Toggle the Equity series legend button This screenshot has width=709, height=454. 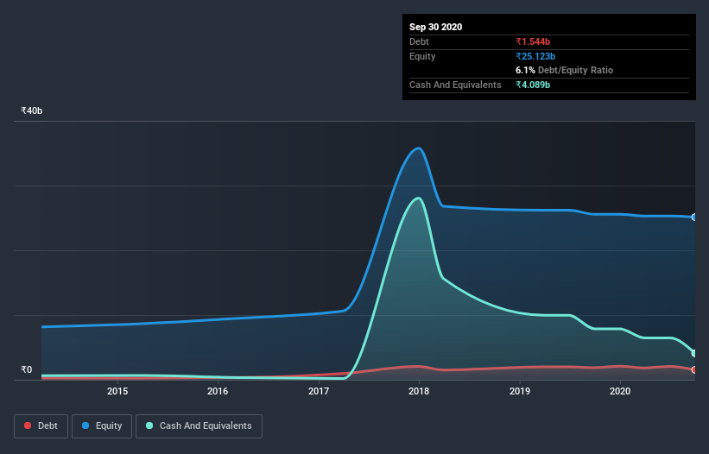[102, 426]
